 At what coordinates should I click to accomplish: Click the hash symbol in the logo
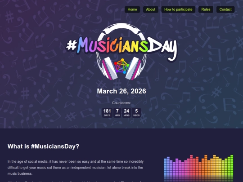pos(71,45)
